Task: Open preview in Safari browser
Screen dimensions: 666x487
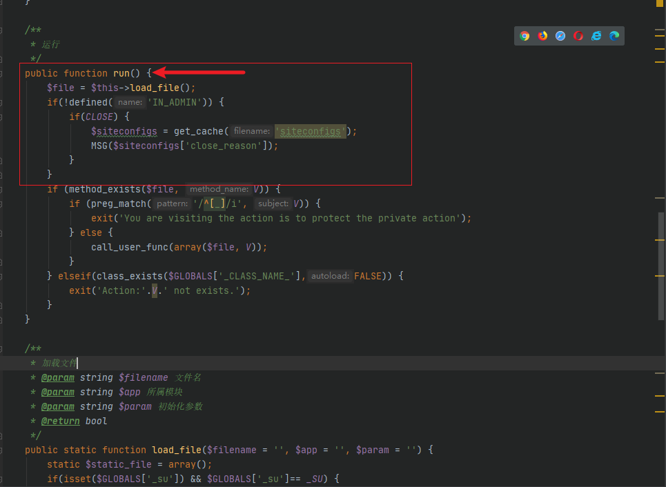Action: [x=560, y=36]
